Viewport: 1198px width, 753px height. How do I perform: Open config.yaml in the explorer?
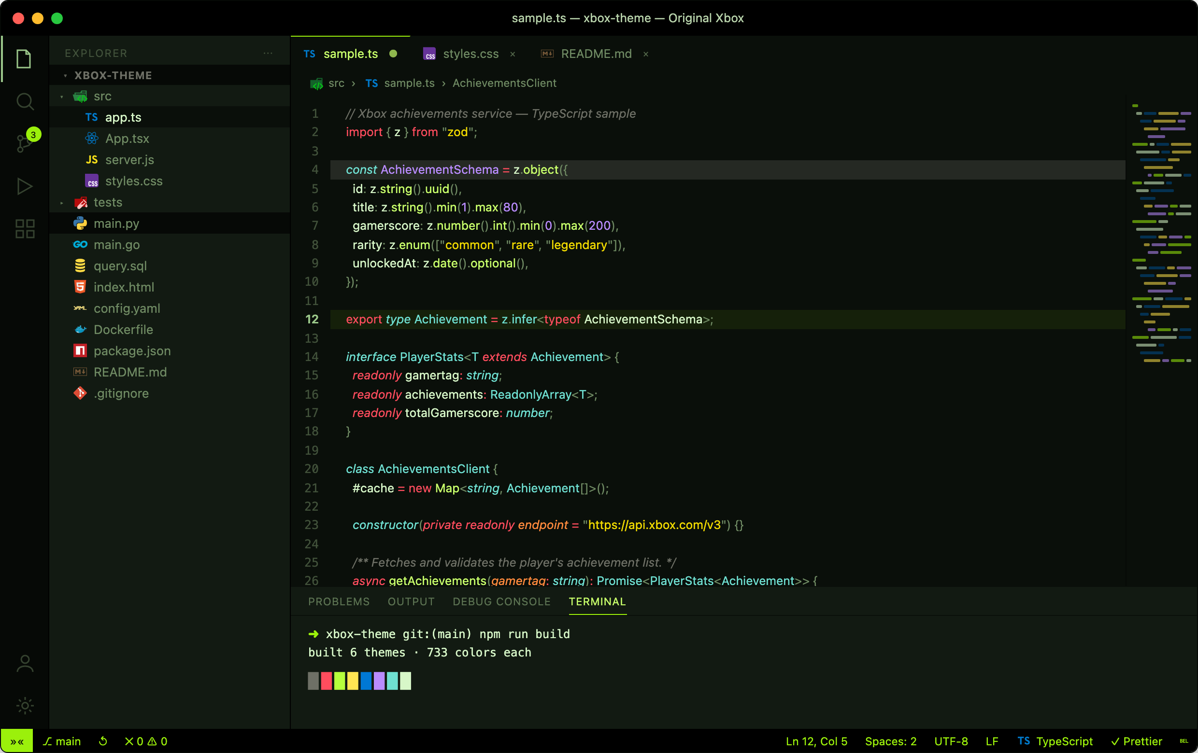pyautogui.click(x=169, y=308)
